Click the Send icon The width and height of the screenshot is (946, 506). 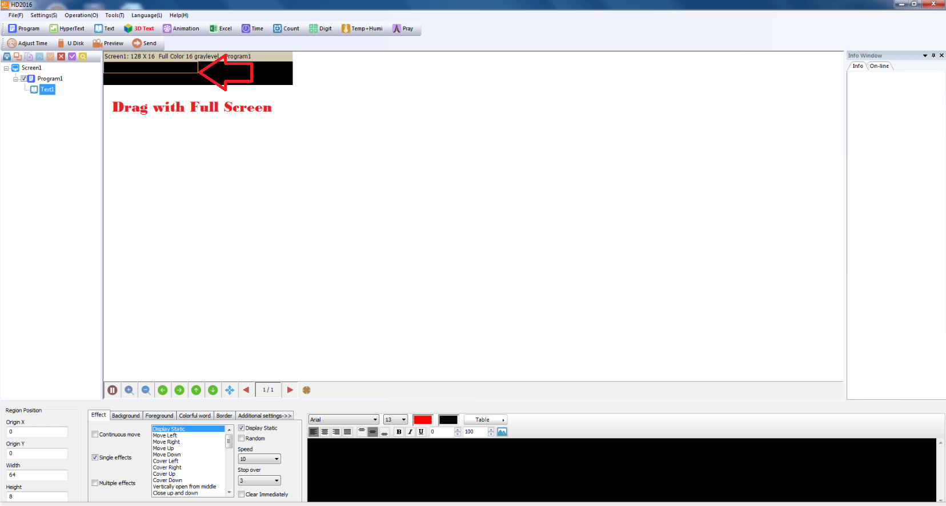[137, 43]
